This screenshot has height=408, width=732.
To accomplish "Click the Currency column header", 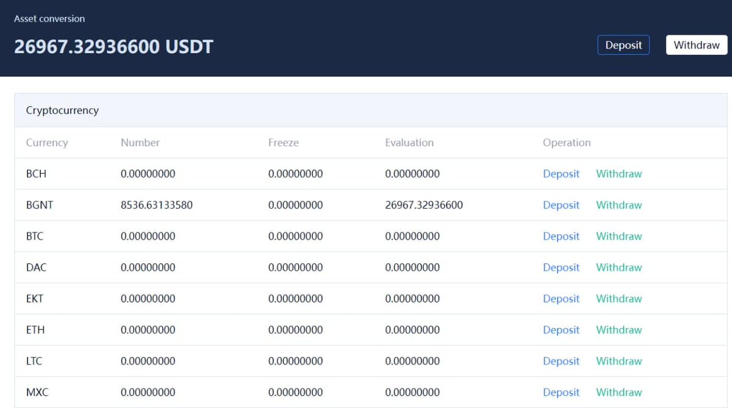I will point(47,142).
